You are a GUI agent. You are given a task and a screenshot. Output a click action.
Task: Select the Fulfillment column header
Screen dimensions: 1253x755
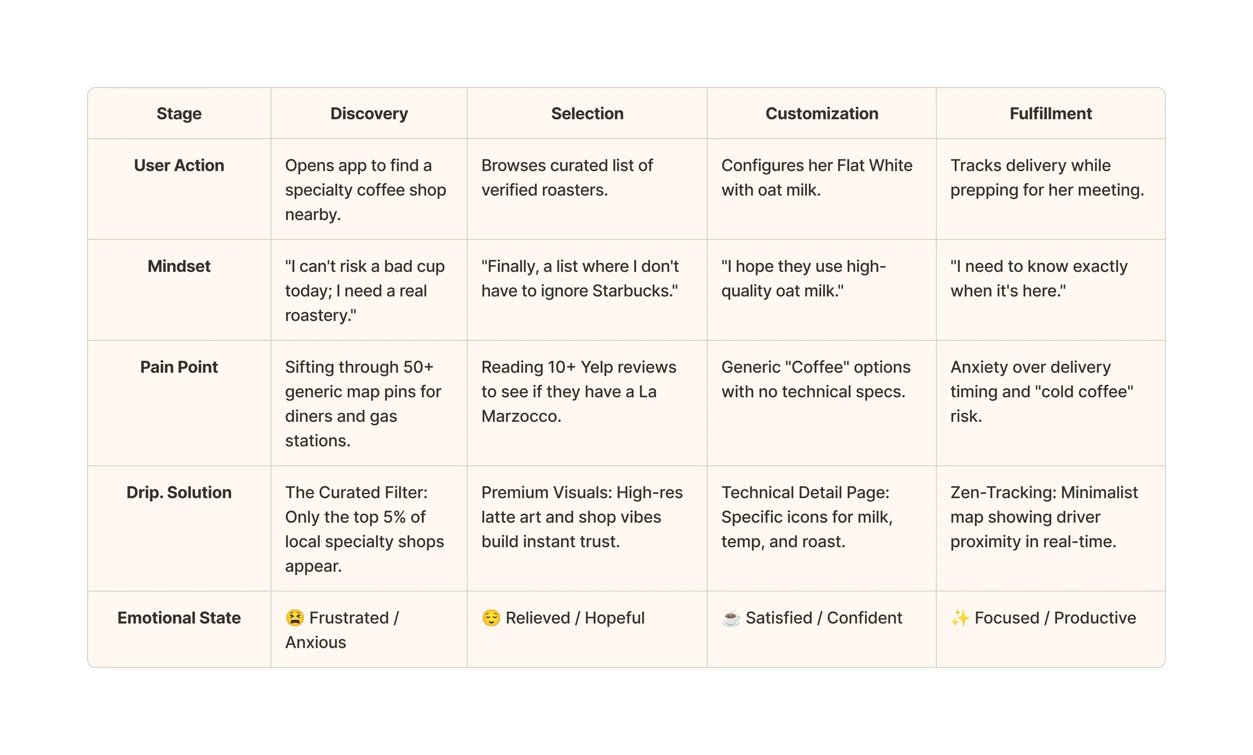point(1050,113)
